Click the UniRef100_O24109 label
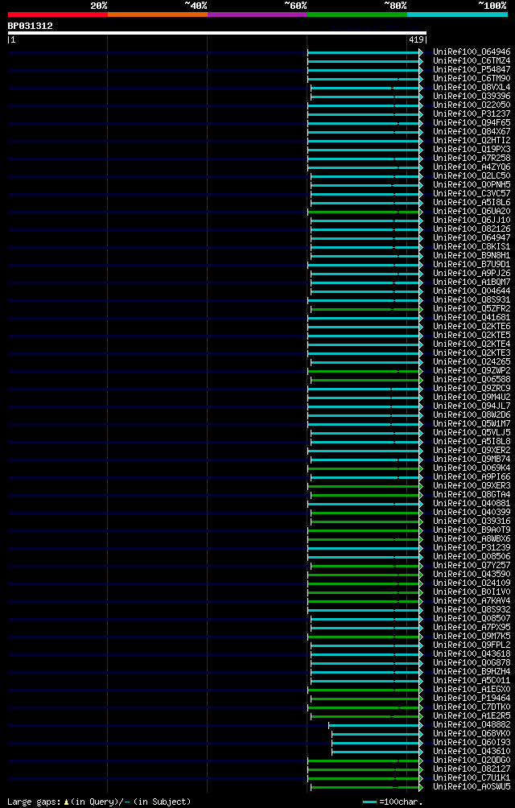 [472, 583]
